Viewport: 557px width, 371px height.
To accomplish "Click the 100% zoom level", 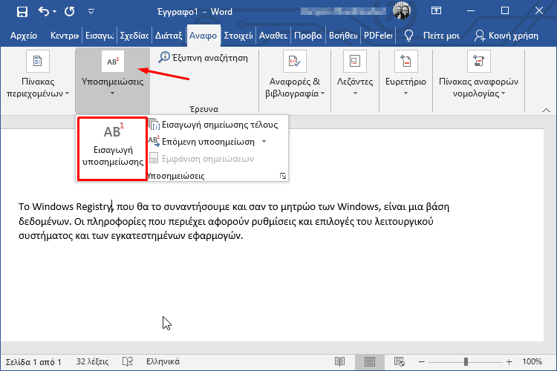I will point(532,362).
